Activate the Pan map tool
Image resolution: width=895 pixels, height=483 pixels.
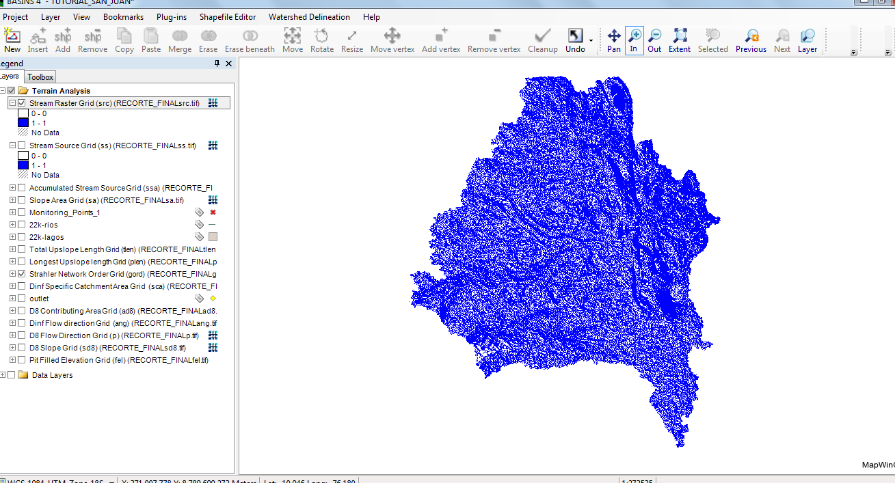pyautogui.click(x=614, y=40)
